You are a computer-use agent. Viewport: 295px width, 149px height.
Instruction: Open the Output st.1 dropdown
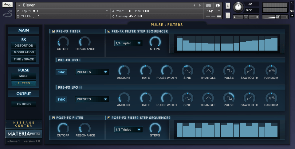(x=62, y=11)
